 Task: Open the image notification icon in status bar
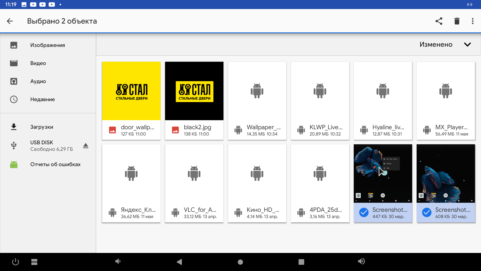24,5
